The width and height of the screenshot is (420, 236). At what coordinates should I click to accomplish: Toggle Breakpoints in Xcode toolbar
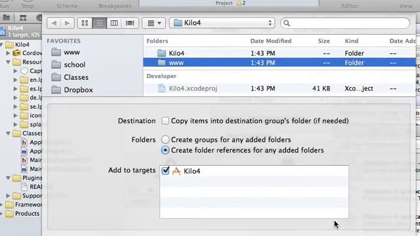point(115,6)
